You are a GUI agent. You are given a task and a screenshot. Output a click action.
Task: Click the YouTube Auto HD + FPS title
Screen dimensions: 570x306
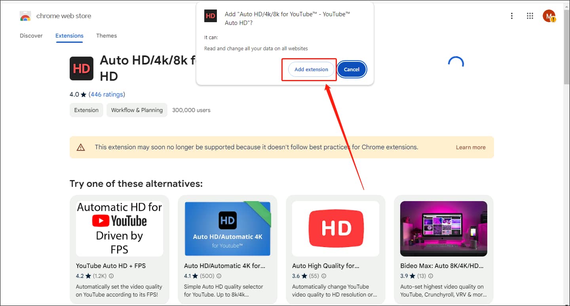pos(111,266)
